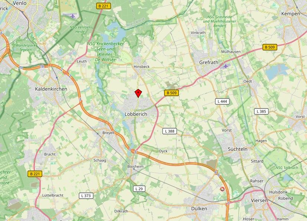Click the Kaldenkirchen town label

pos(51,89)
